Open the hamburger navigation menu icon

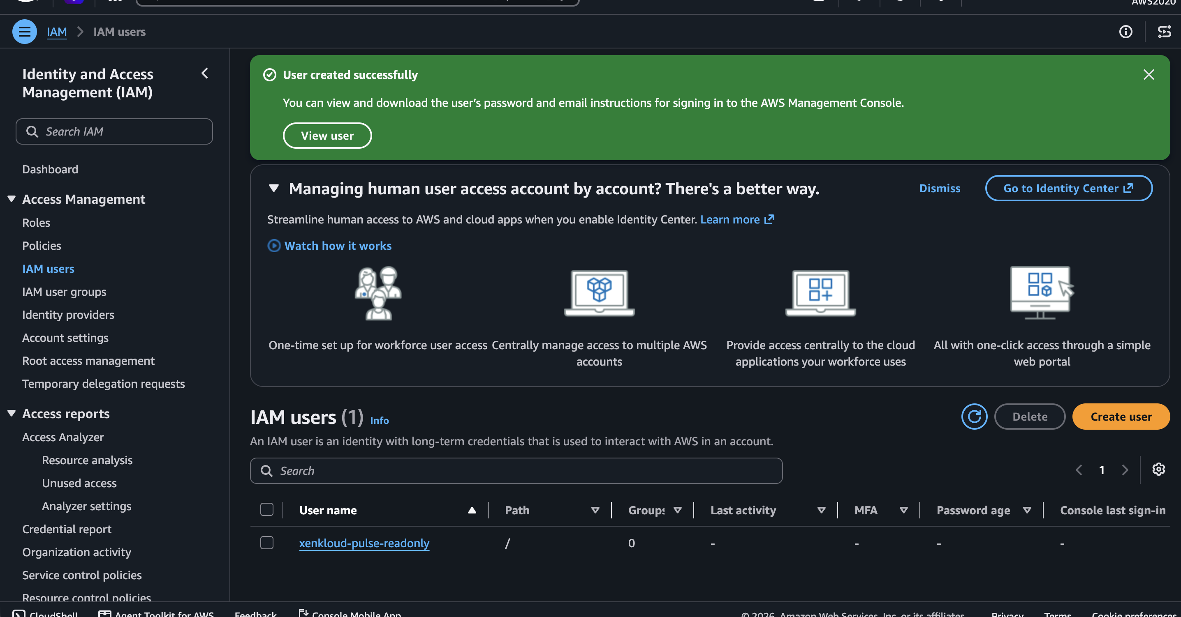24,32
